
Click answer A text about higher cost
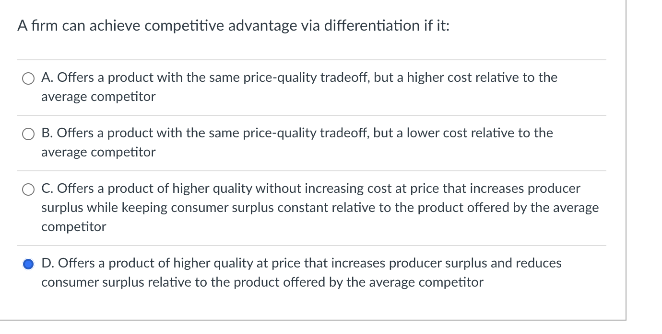297,78
